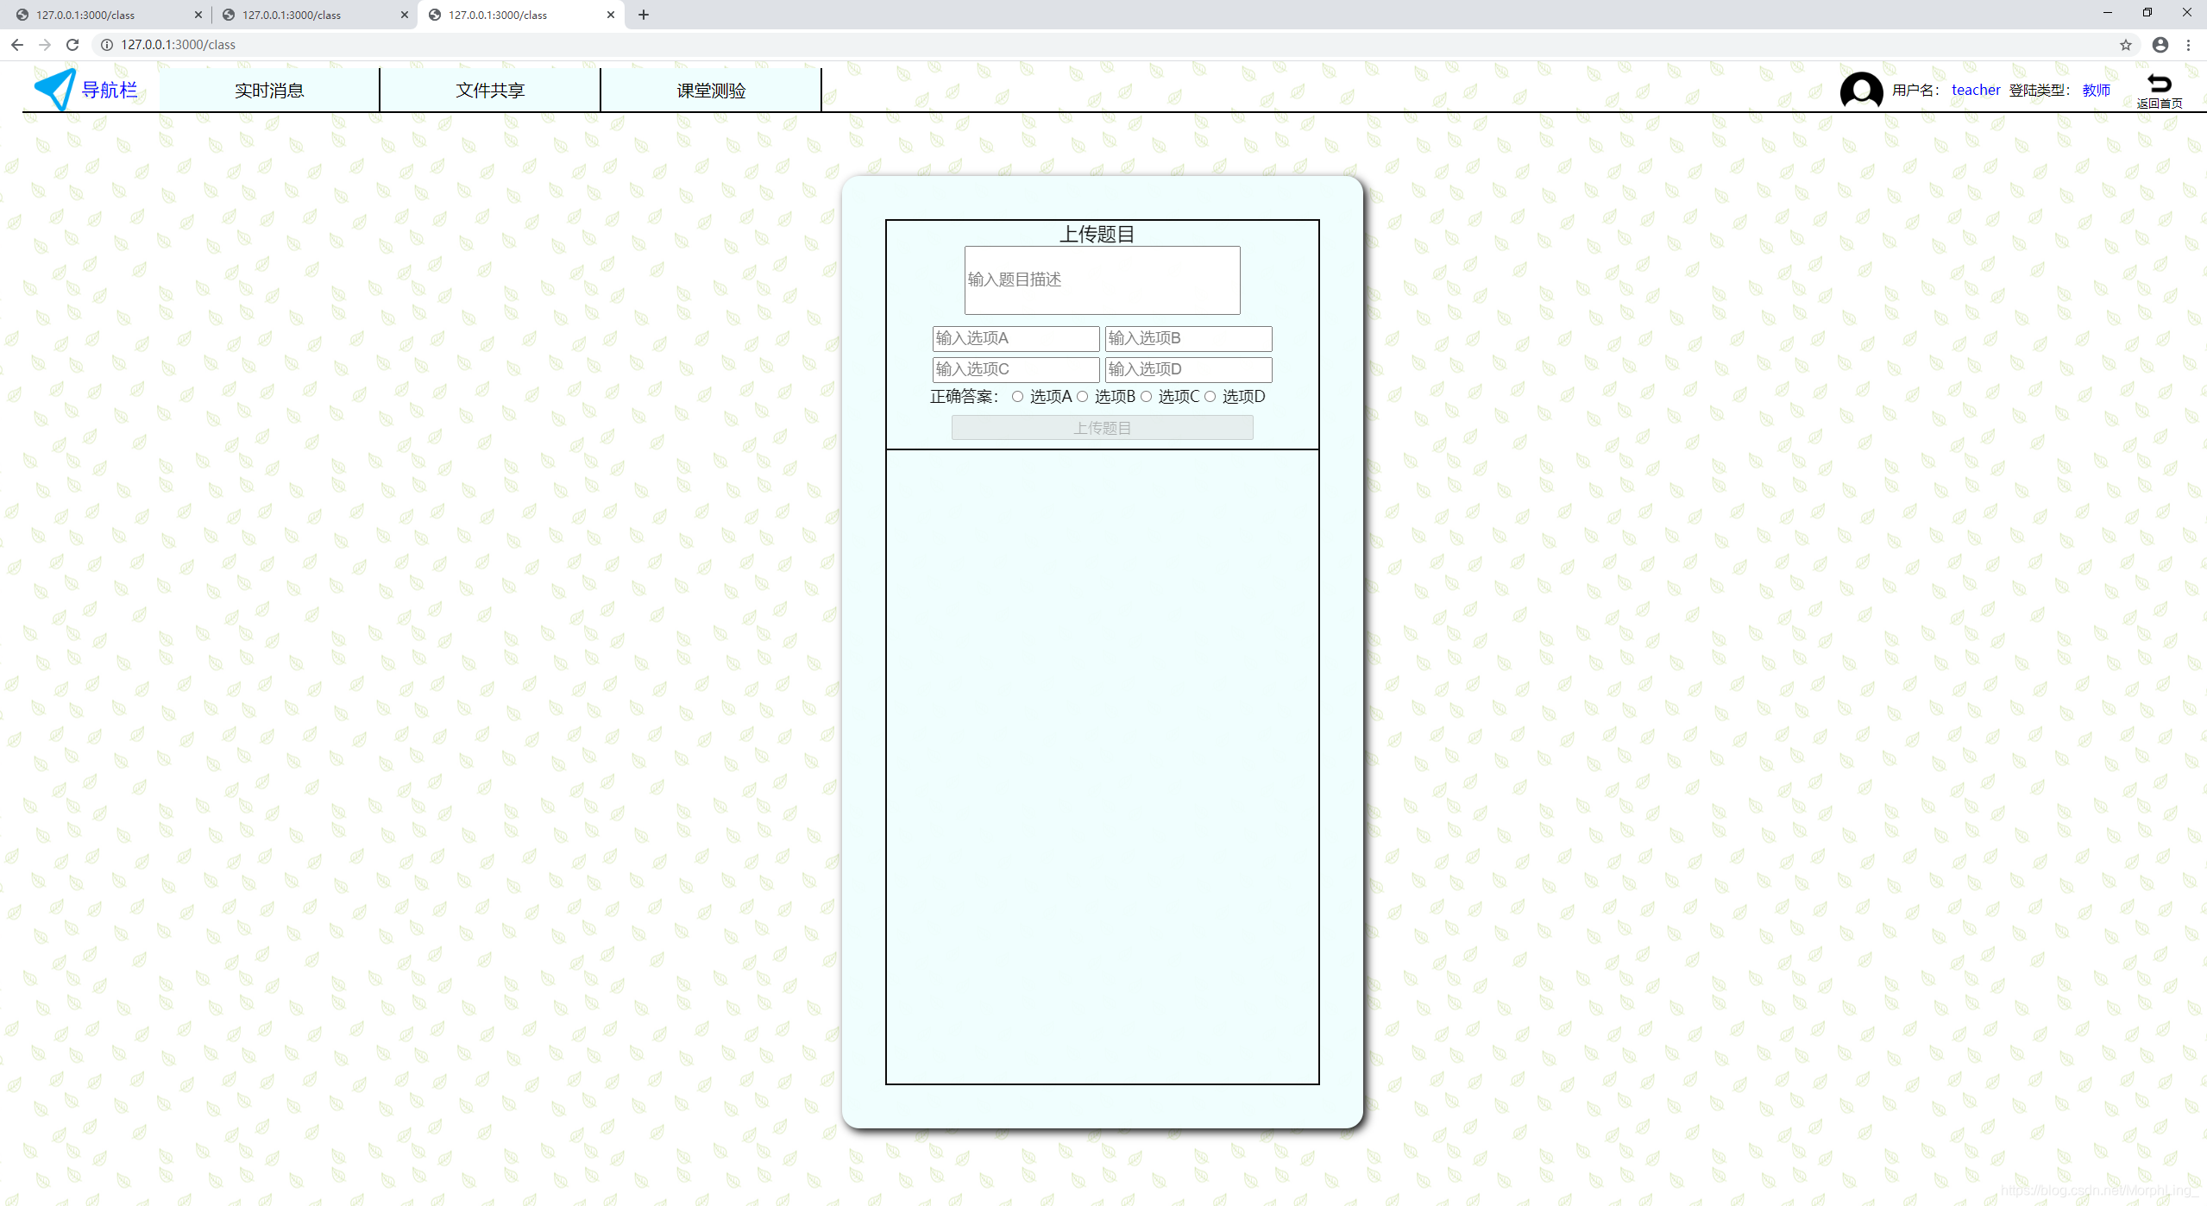Select 选项B as correct answer
This screenshot has width=2207, height=1206.
[x=1083, y=397]
